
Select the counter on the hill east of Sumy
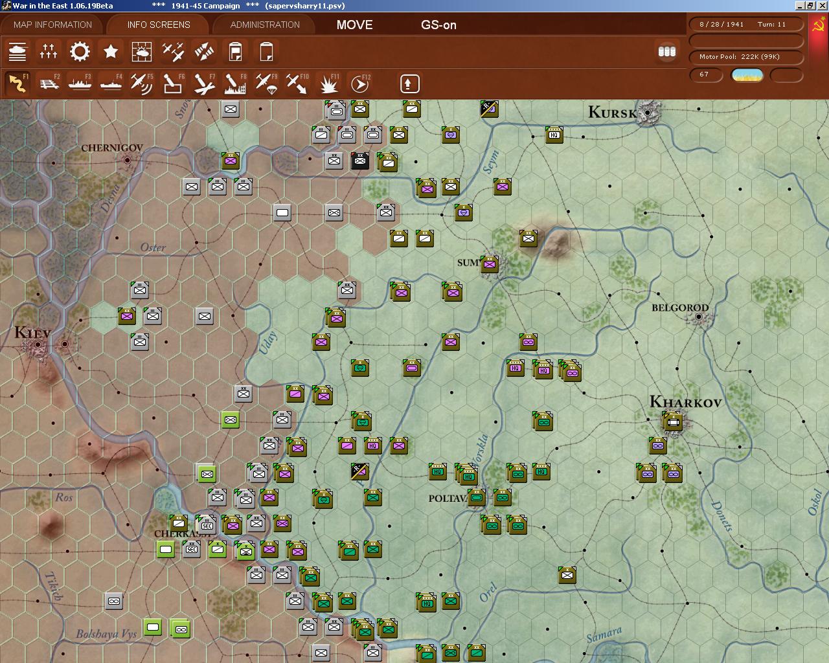click(528, 238)
